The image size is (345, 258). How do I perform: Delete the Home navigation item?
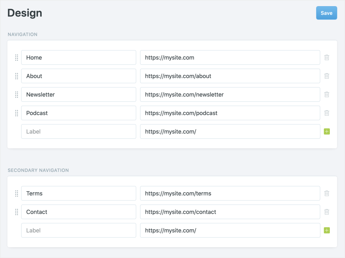pos(327,57)
